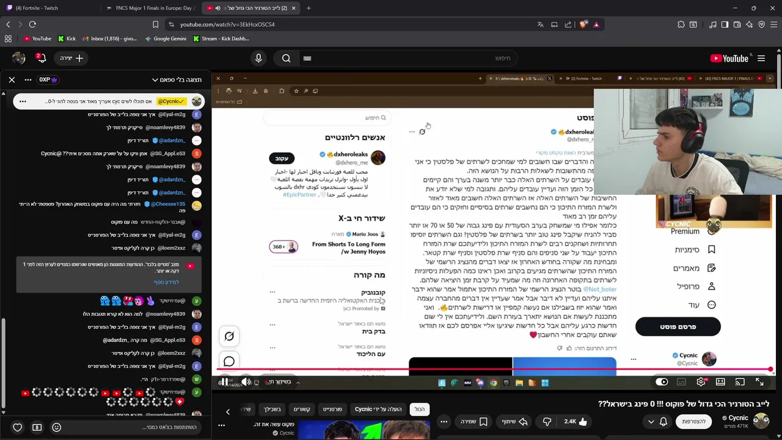Like the video with 2.4K likes
782x440 pixels.
tap(575, 422)
